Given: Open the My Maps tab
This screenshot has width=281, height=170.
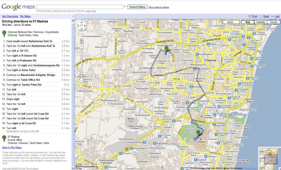Looking at the screenshot, I should pyautogui.click(x=25, y=16).
